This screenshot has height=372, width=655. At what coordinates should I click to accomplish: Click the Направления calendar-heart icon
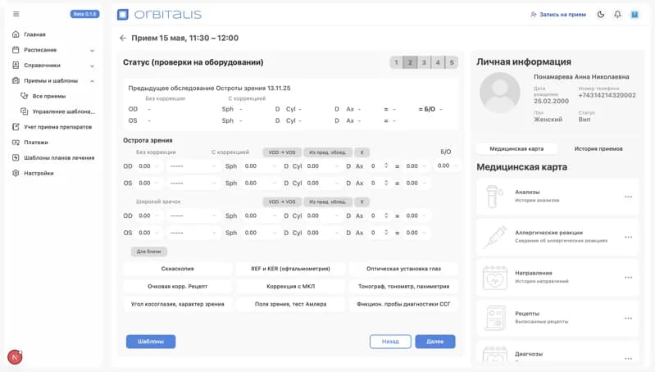tap(494, 277)
